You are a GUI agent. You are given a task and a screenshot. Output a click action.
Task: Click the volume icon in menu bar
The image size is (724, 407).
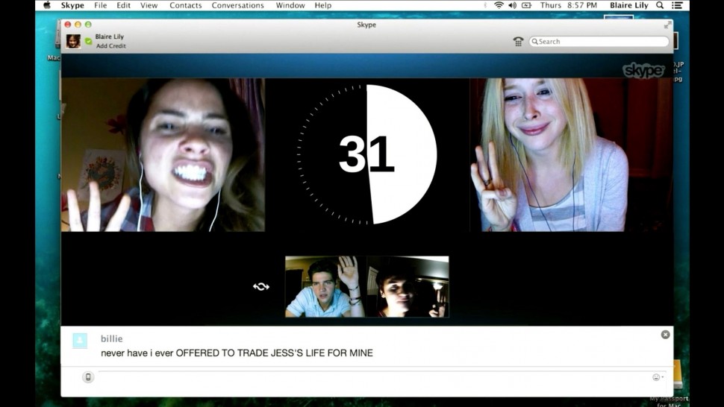point(513,5)
